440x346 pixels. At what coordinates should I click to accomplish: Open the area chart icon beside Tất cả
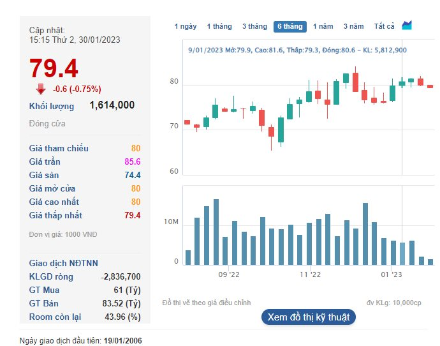coord(407,26)
